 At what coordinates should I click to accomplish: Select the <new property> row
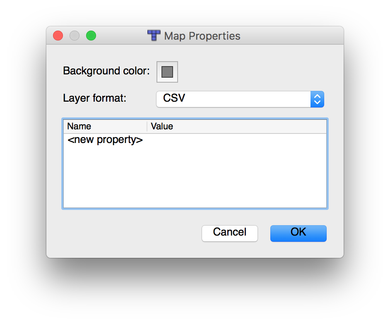105,140
